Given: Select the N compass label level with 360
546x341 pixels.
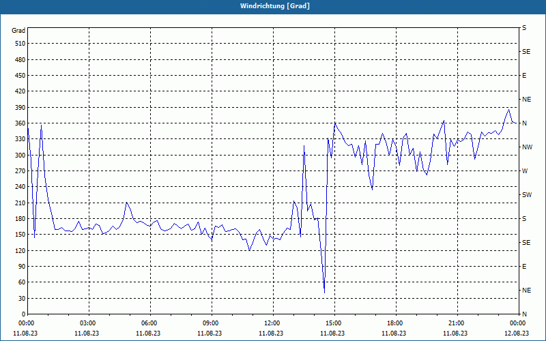Looking at the screenshot, I should click(524, 123).
